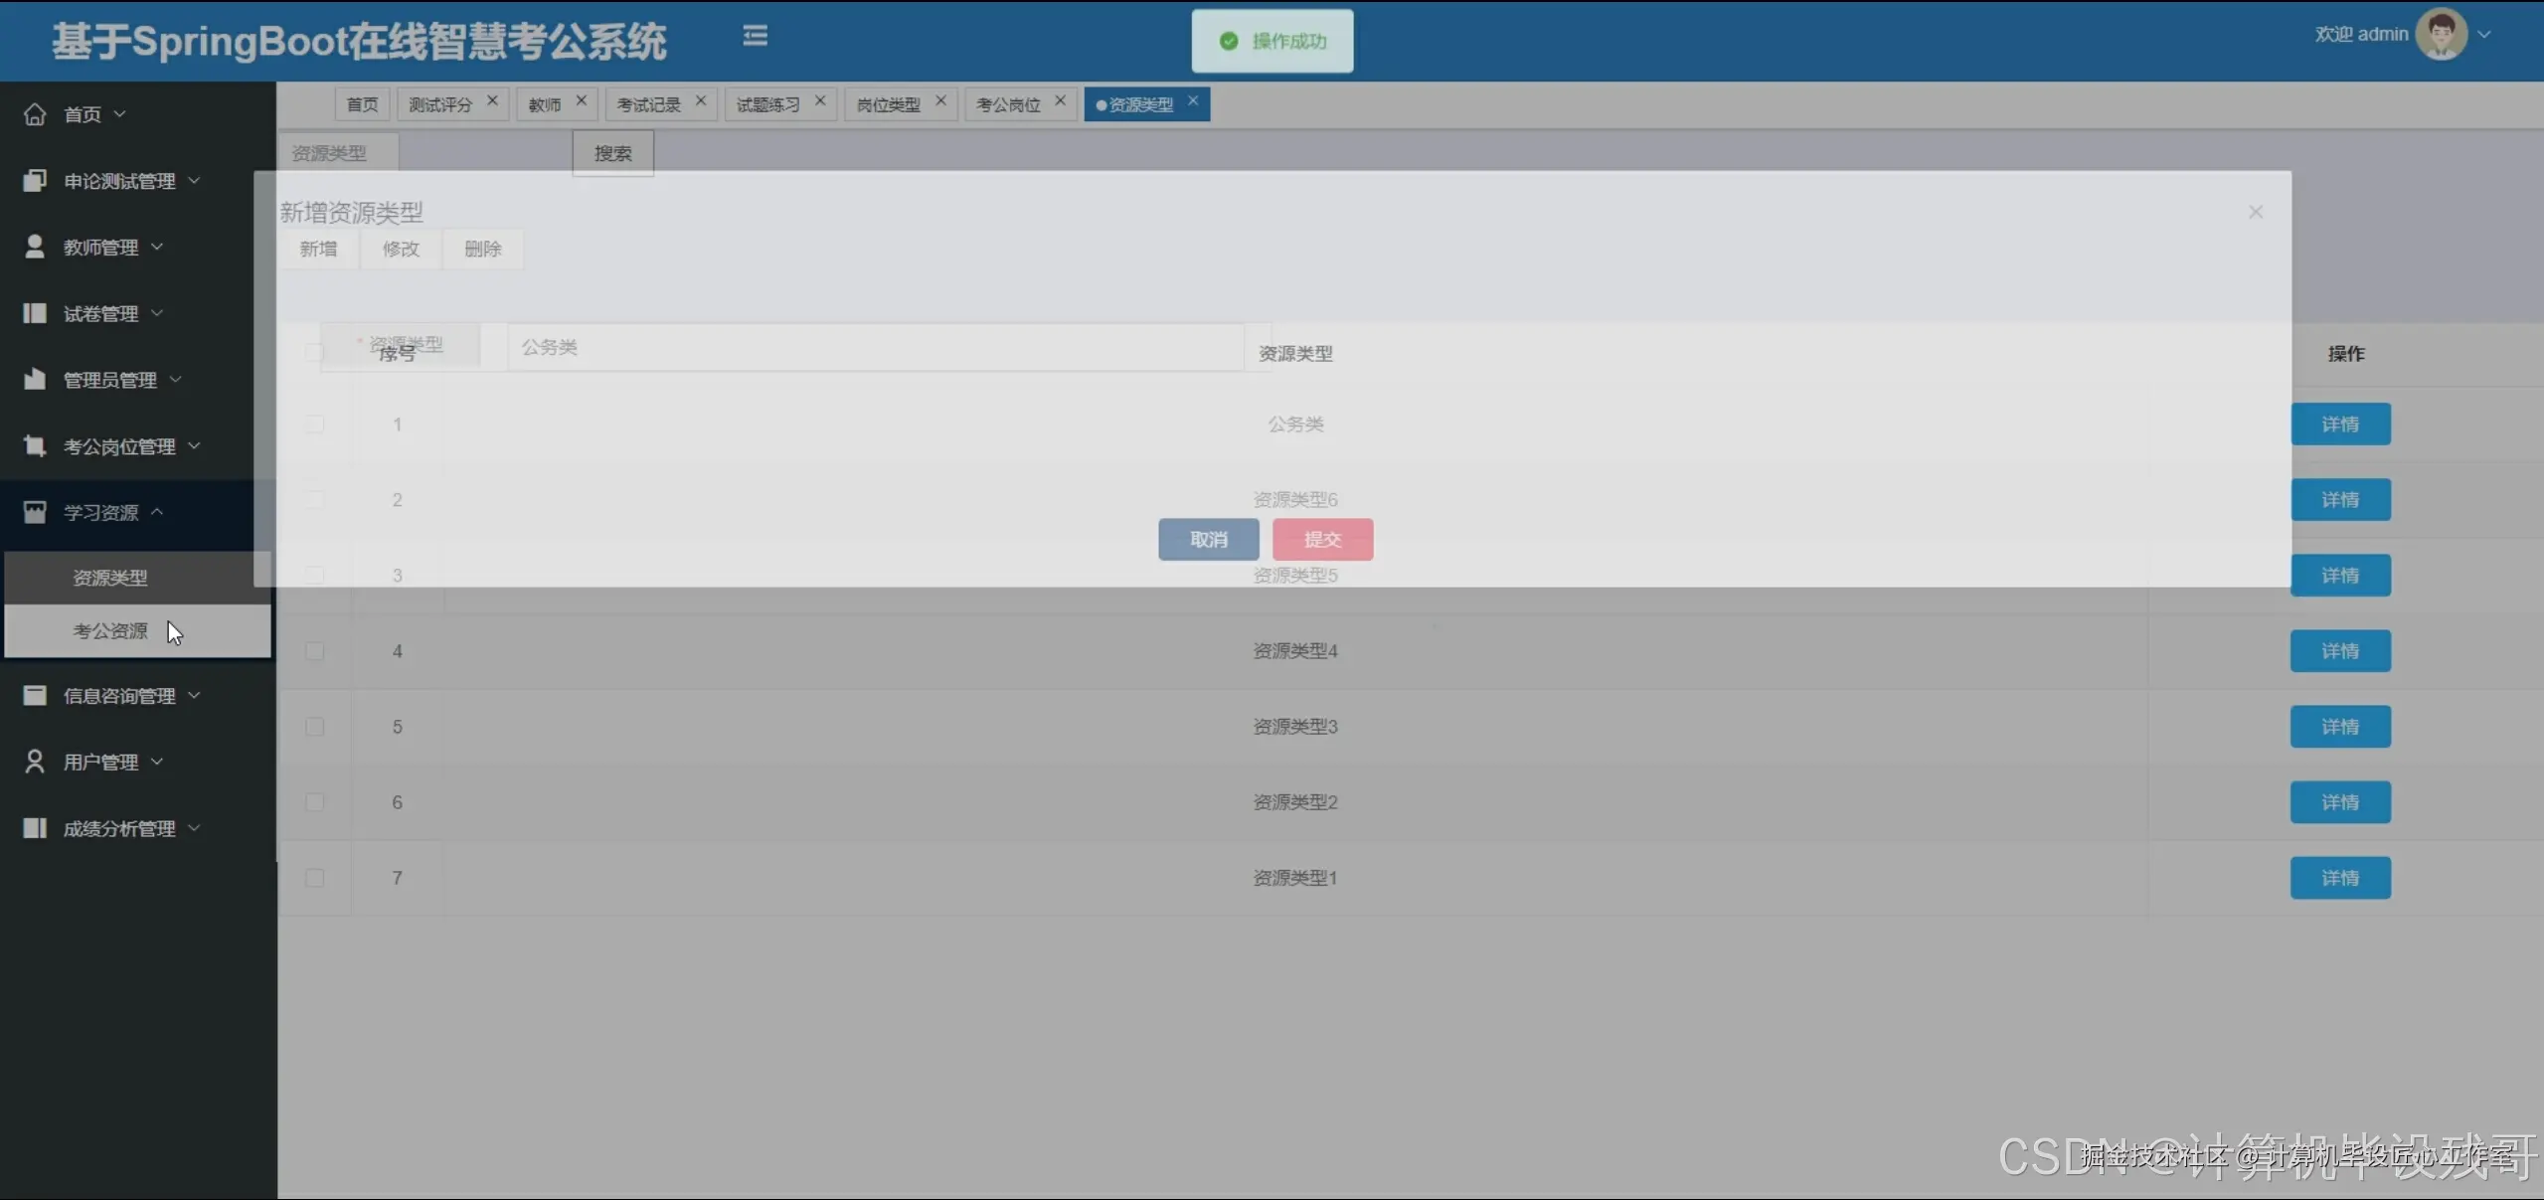This screenshot has width=2544, height=1200.
Task: Close the 测试评分 tab
Action: coord(492,101)
